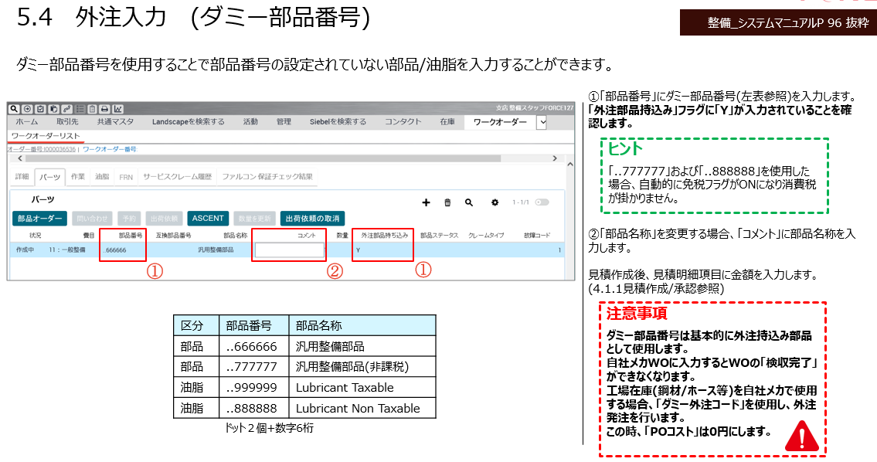Click the ASCENT button
The width and height of the screenshot is (877, 462).
click(208, 219)
